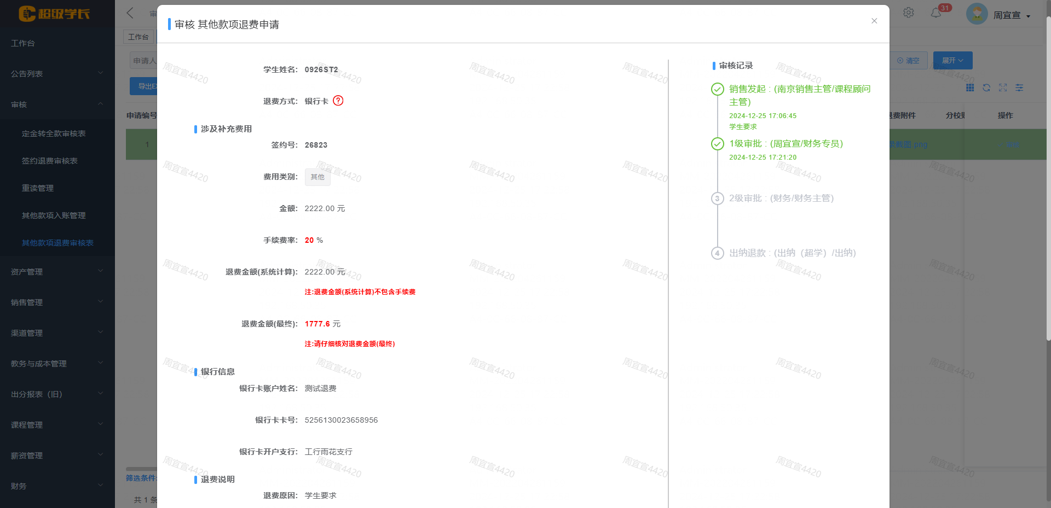Viewport: 1051px width, 508px height.
Task: Open the column settings sliders icon
Action: [x=1019, y=87]
